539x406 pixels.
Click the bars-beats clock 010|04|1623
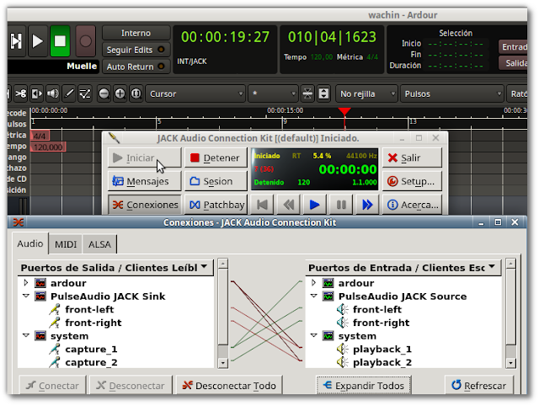[332, 37]
